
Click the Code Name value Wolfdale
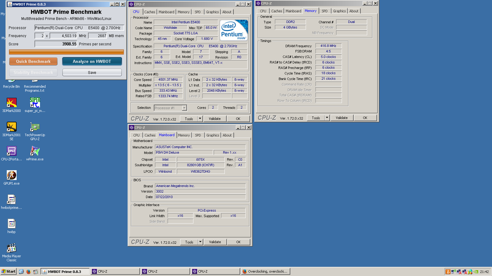[x=170, y=28]
